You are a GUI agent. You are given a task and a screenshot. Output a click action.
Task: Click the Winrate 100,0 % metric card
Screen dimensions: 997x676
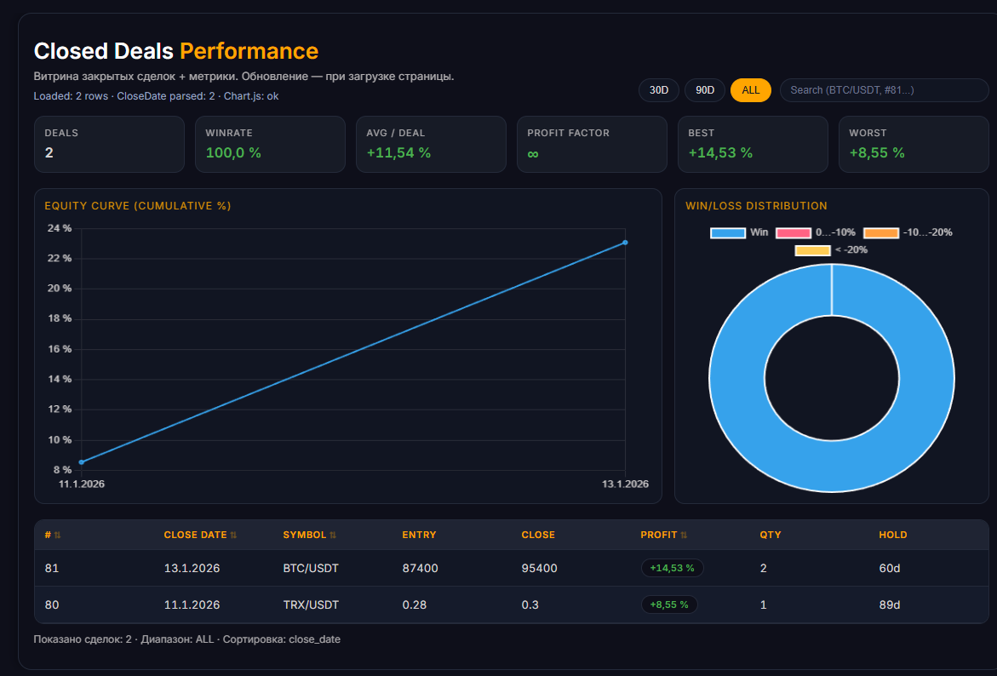270,145
